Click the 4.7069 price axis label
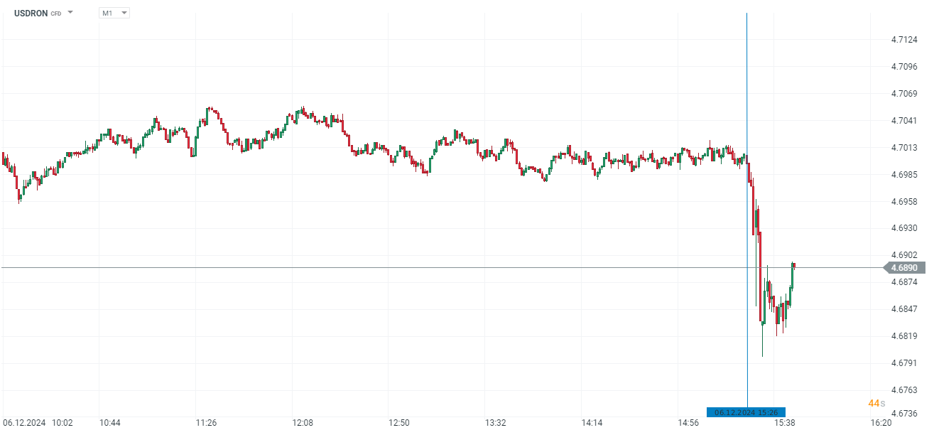This screenshot has height=435, width=934. pyautogui.click(x=903, y=94)
